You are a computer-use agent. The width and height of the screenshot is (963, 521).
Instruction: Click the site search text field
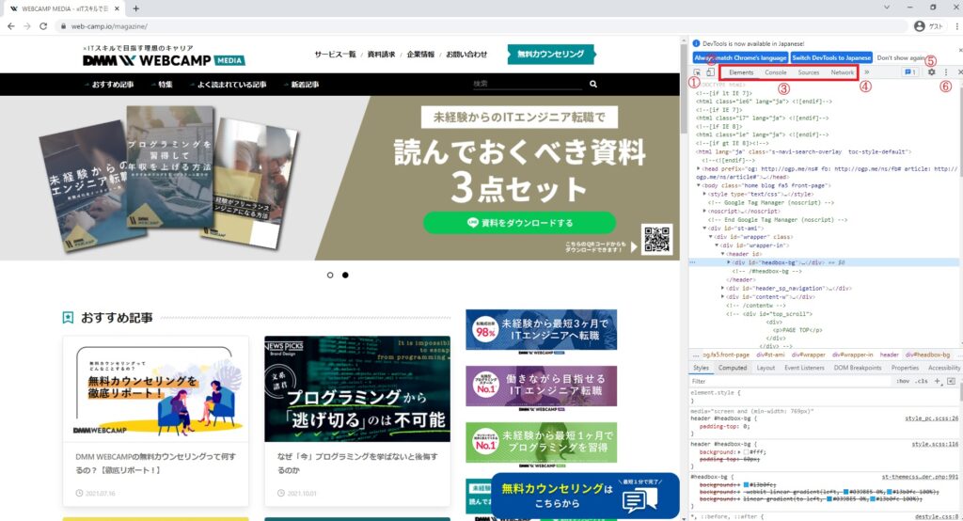pos(528,84)
